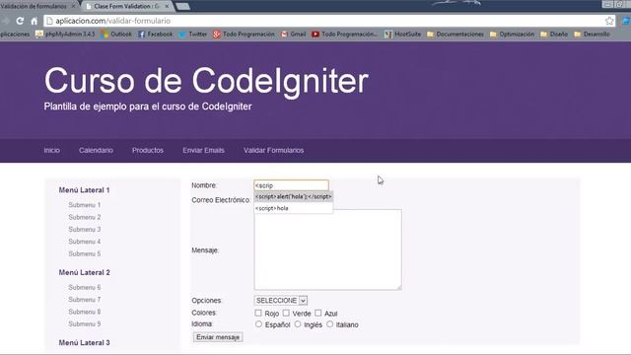
Task: Click the address bar URL
Action: [x=113, y=21]
